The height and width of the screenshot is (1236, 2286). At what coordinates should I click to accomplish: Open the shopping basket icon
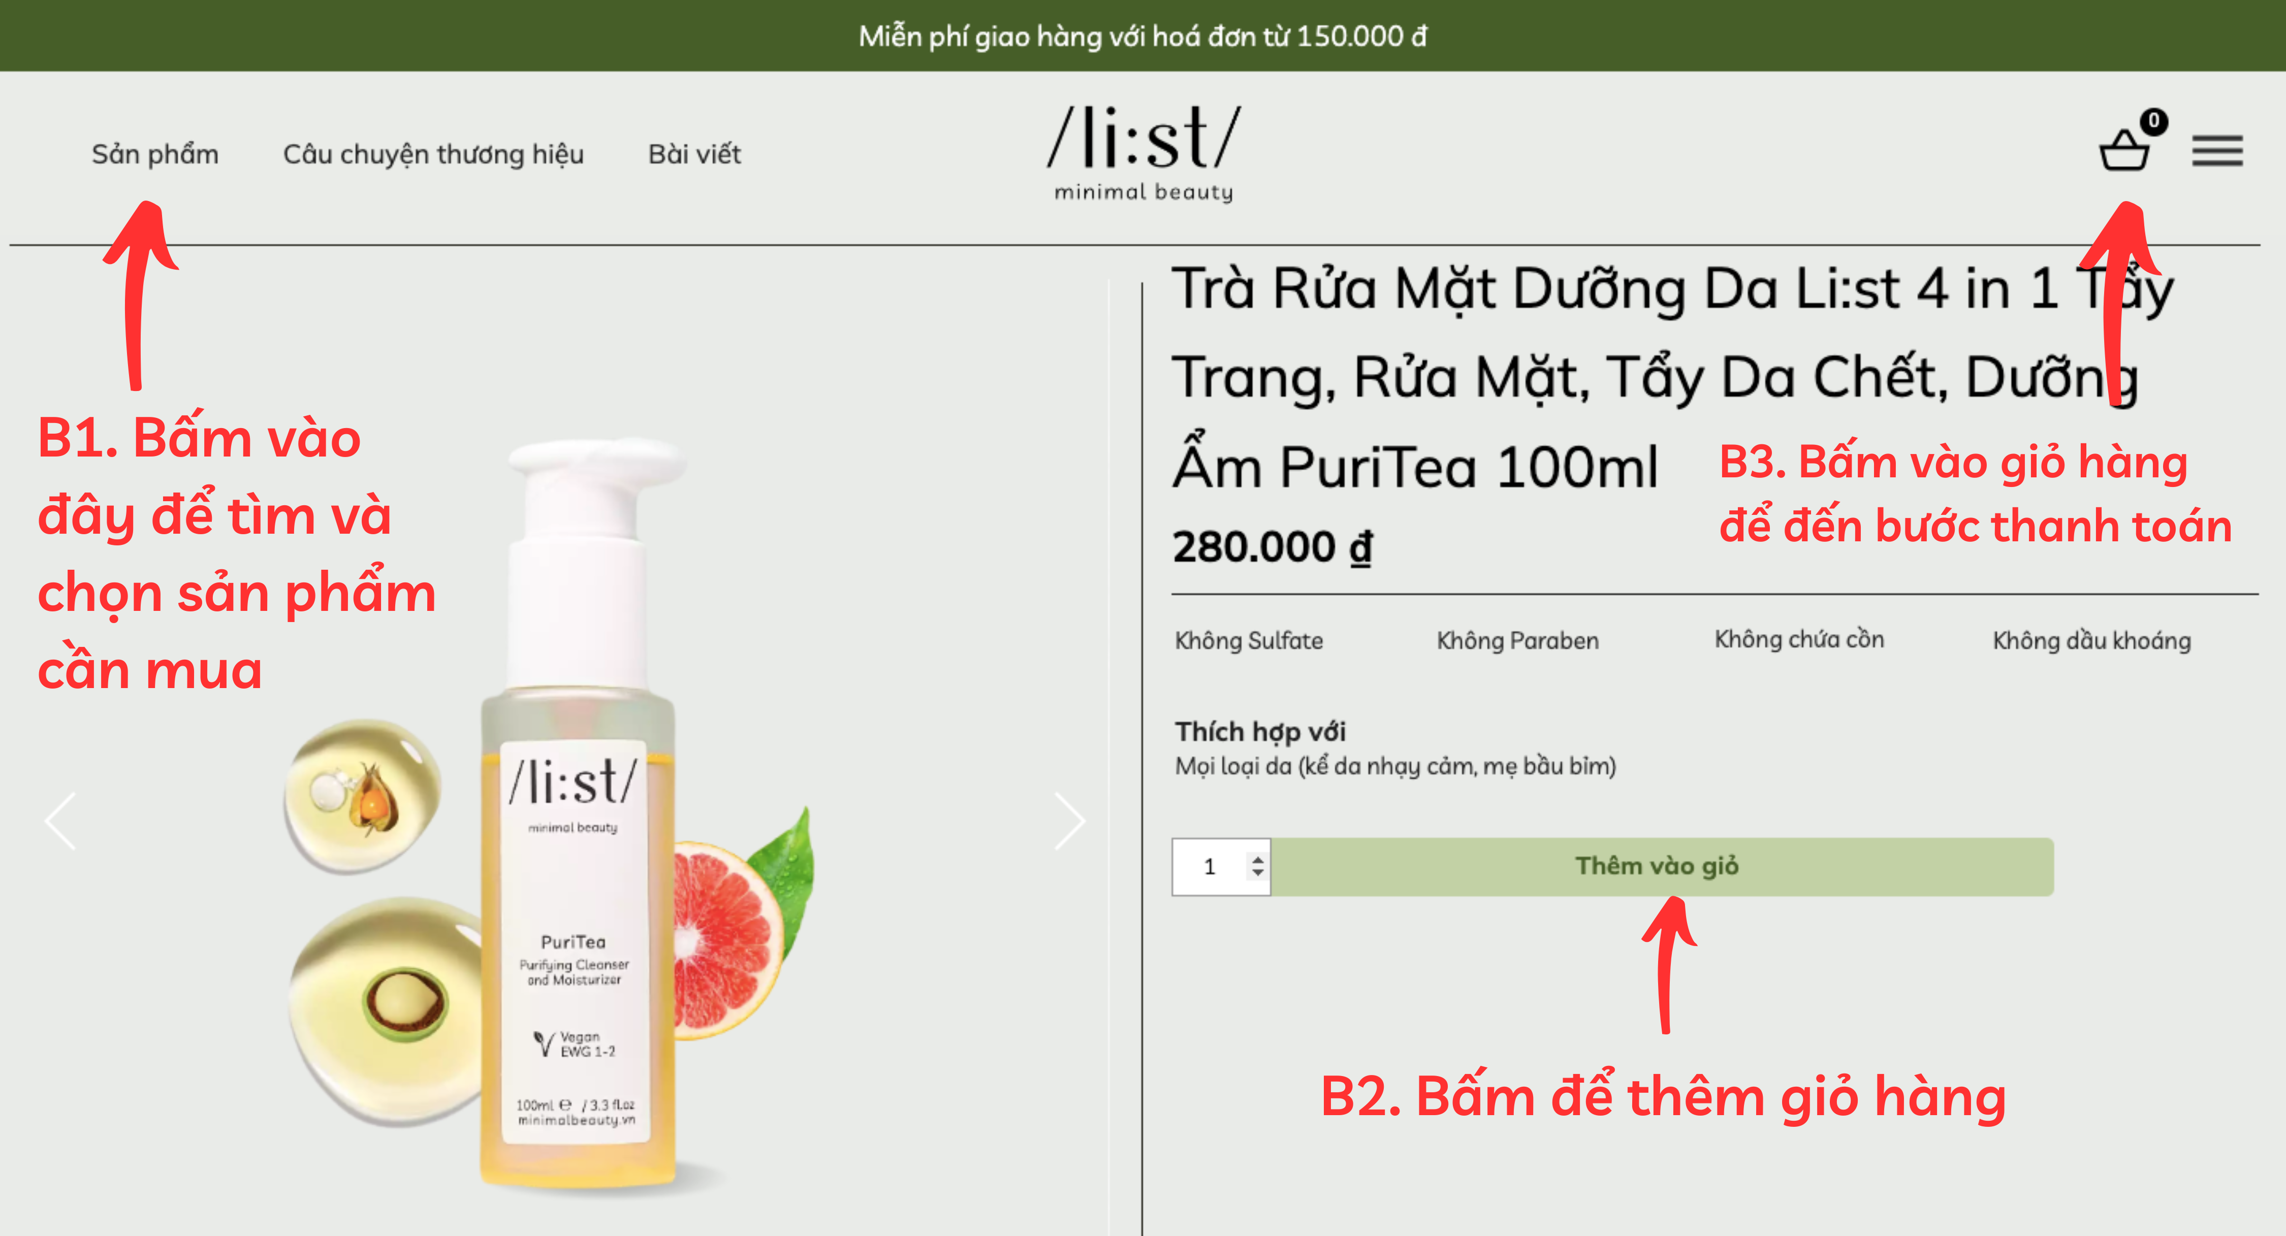pos(2123,150)
